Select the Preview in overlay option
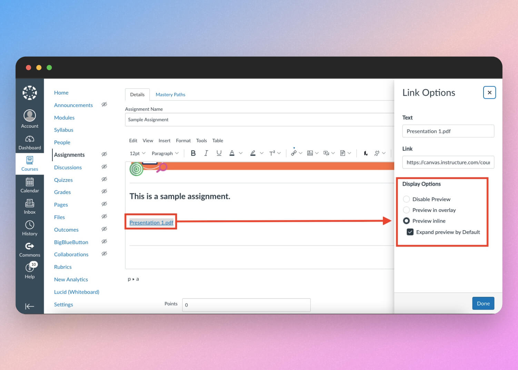 point(406,210)
